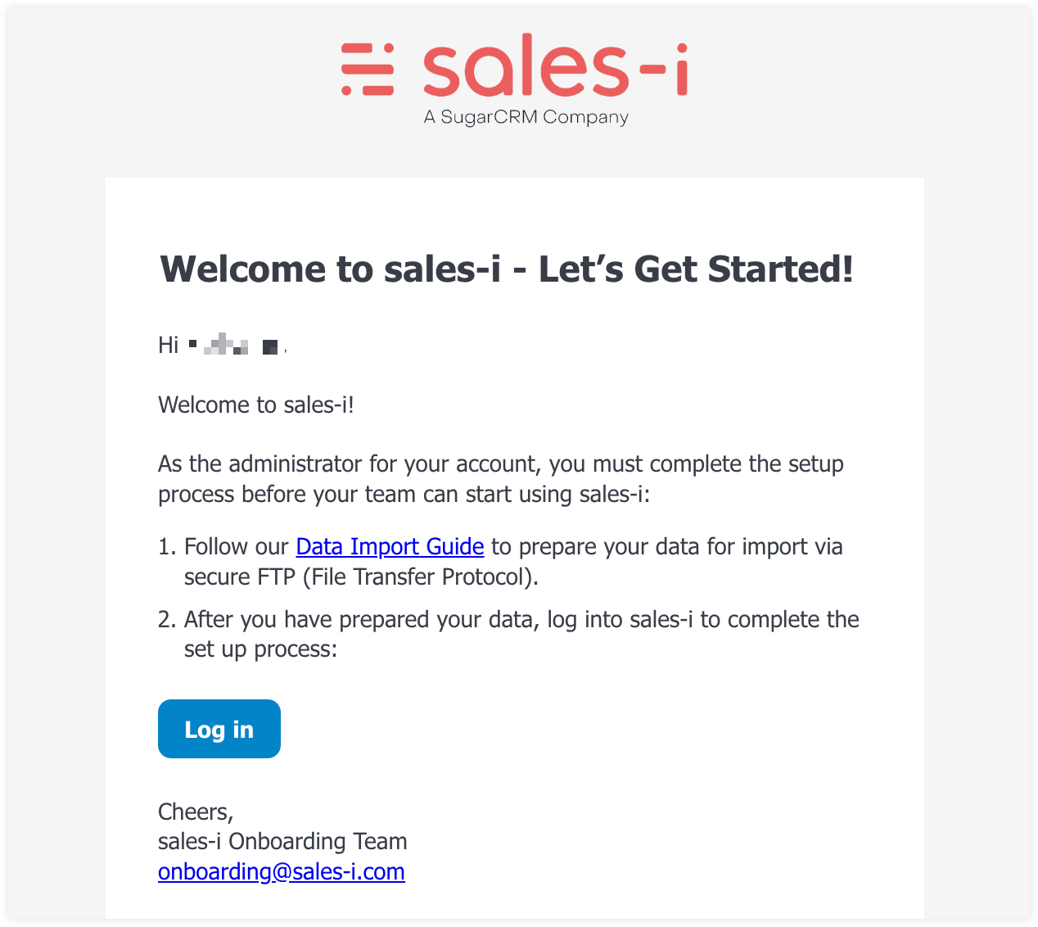This screenshot has width=1038, height=927.
Task: Click the onboarding@sales-i.com email link
Action: [282, 871]
